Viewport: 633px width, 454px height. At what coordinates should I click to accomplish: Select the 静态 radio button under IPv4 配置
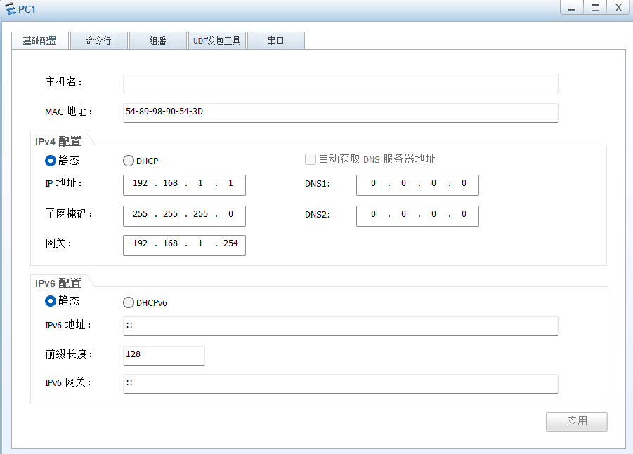click(x=51, y=161)
